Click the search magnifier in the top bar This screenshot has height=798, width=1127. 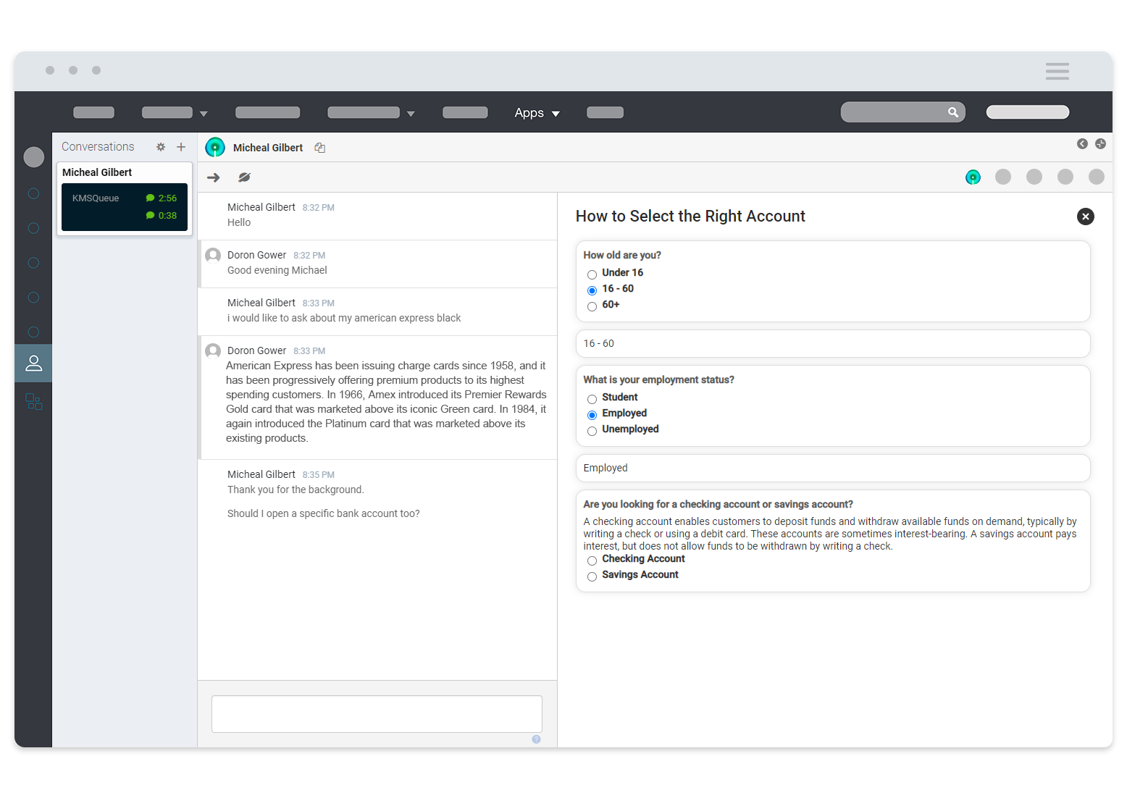952,112
